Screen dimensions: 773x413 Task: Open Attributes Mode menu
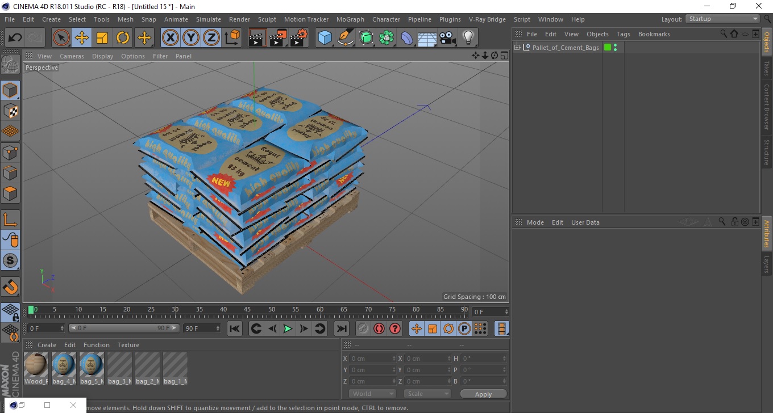535,222
